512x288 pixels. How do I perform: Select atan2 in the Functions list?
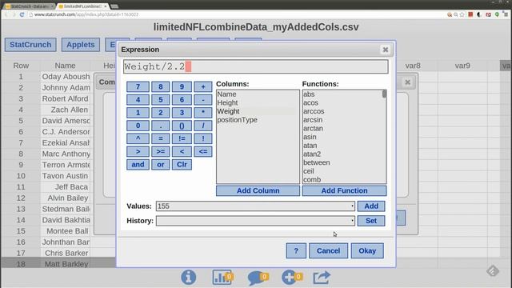point(312,154)
